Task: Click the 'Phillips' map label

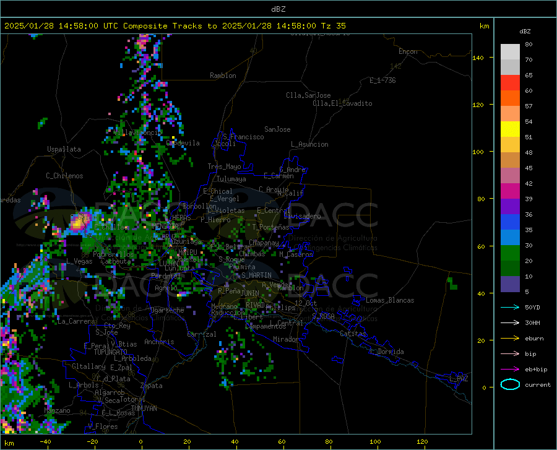Action: (x=280, y=308)
